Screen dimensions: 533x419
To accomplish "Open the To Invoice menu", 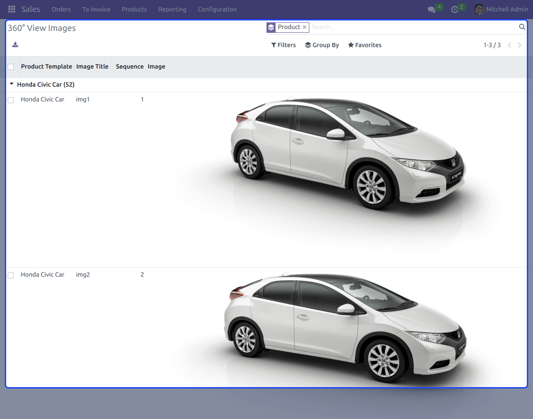I will [x=96, y=9].
